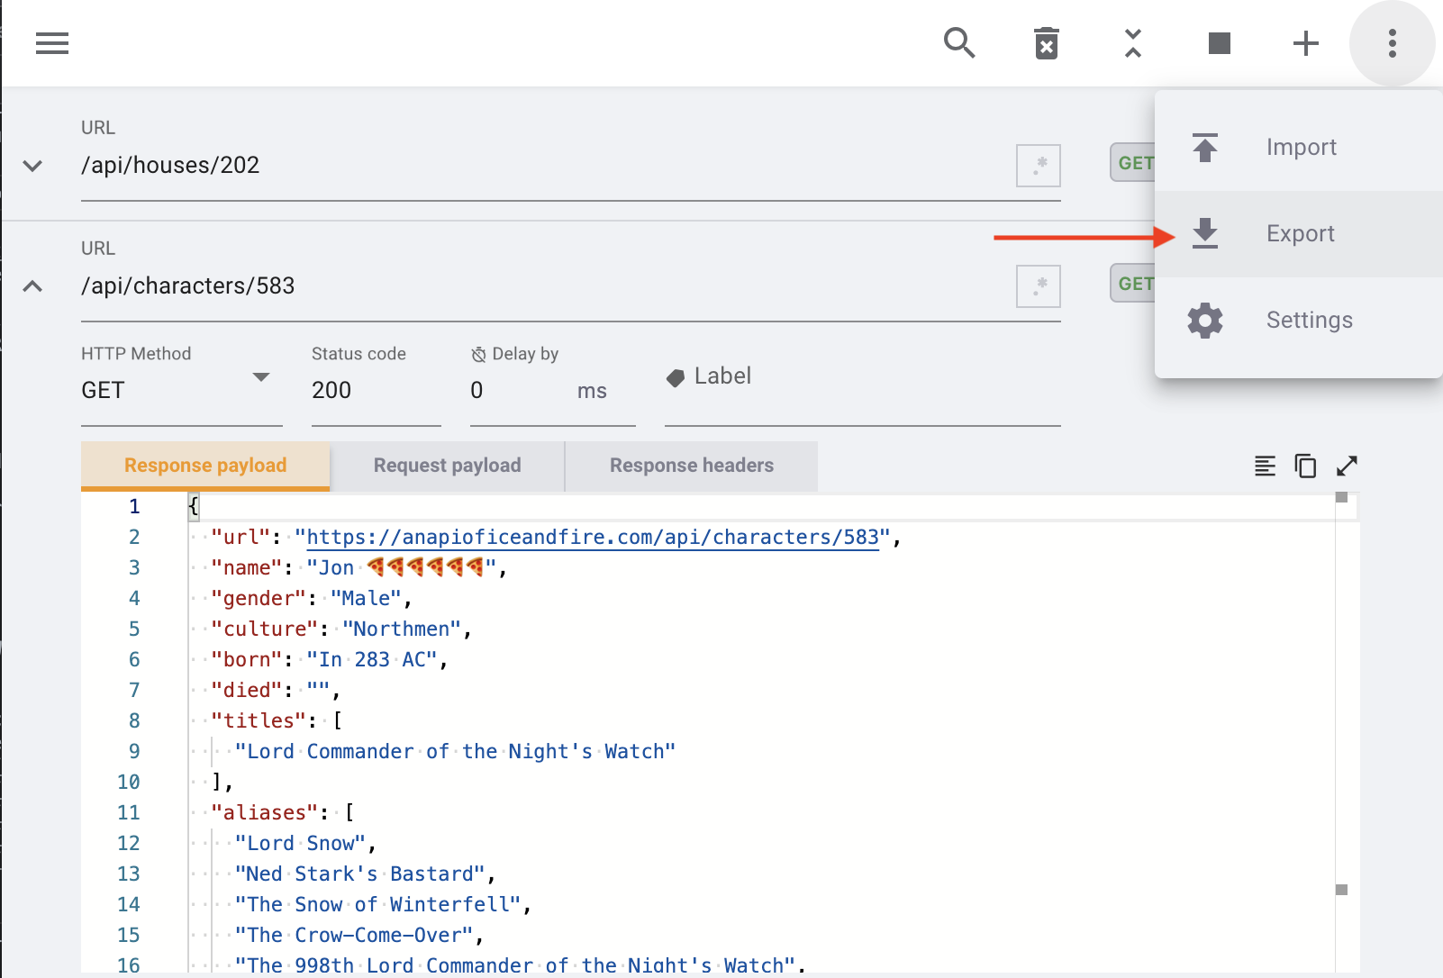The image size is (1443, 978).
Task: Add a new mock with plus icon
Action: click(x=1305, y=43)
